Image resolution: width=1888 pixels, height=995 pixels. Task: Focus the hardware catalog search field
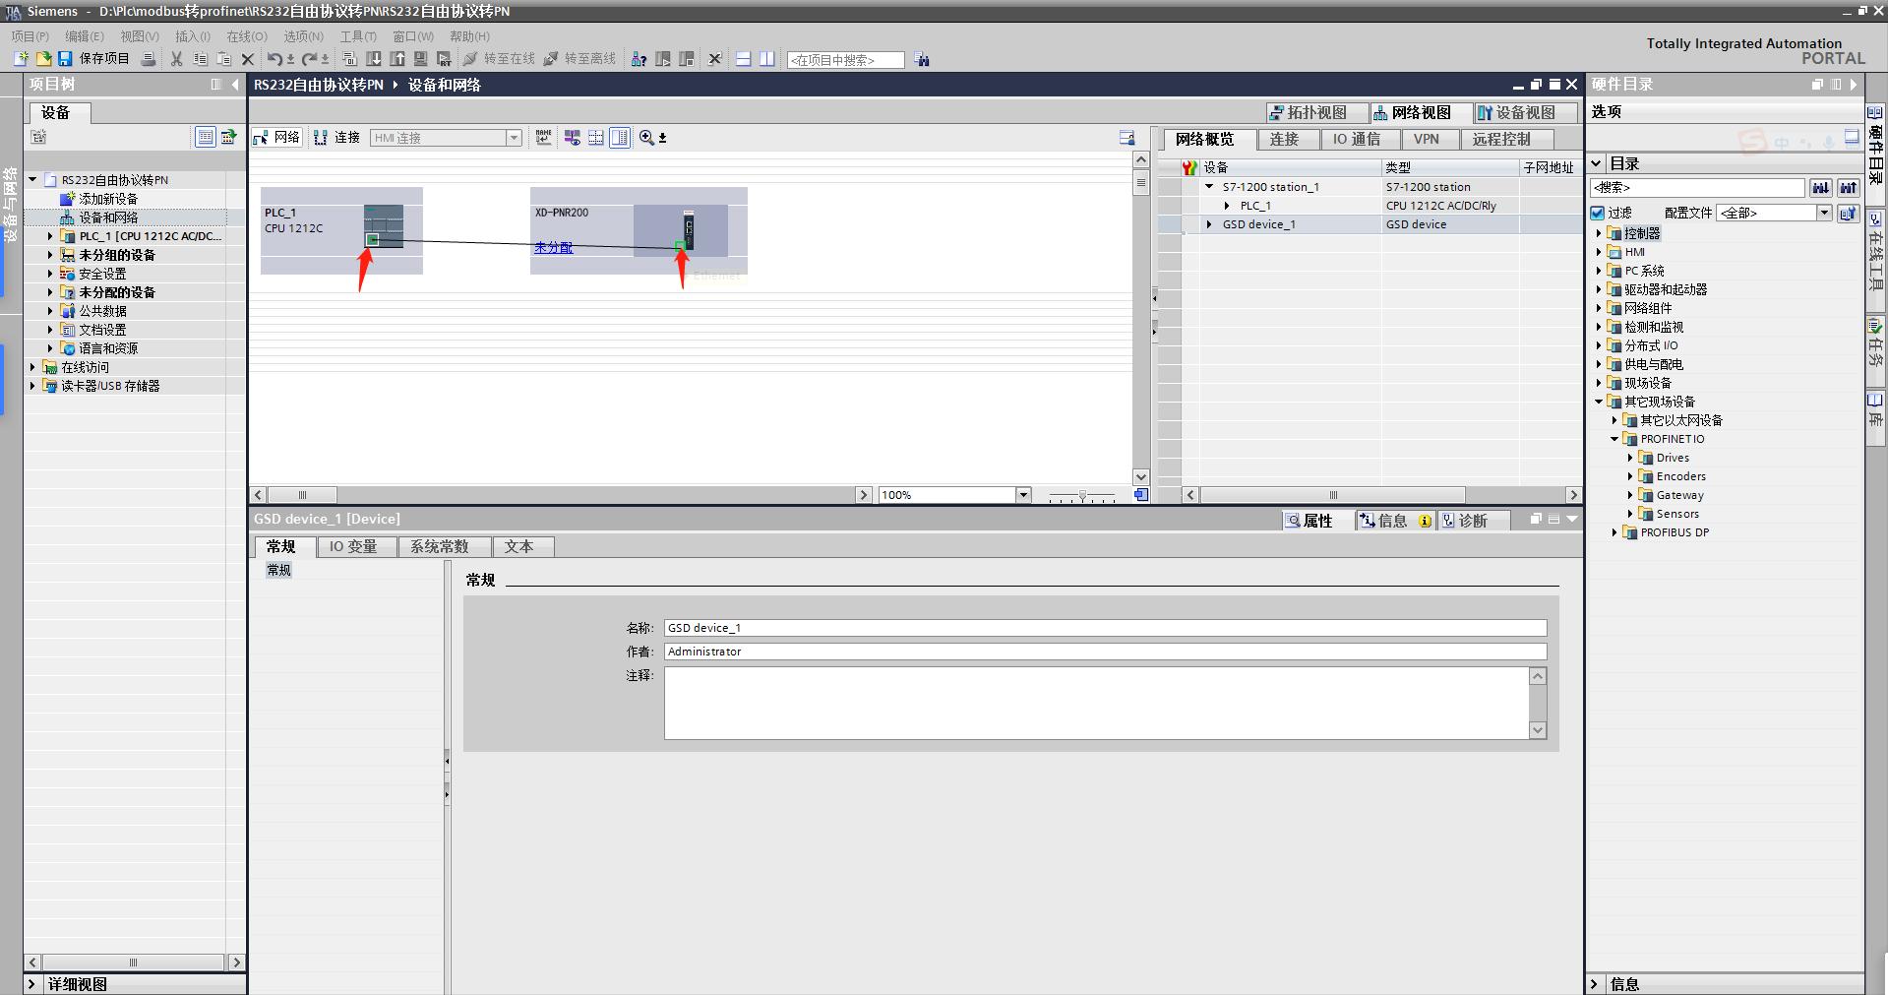[x=1697, y=188]
